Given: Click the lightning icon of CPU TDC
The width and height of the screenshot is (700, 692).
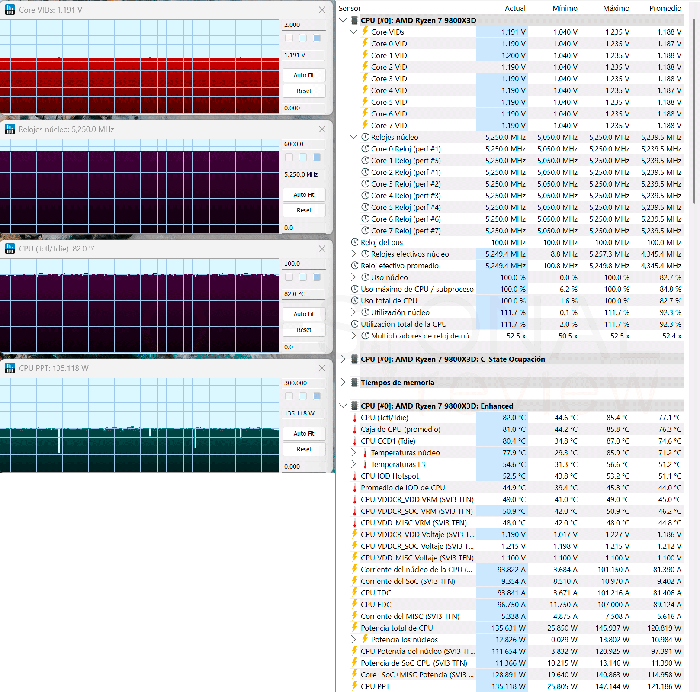Looking at the screenshot, I should click(355, 592).
